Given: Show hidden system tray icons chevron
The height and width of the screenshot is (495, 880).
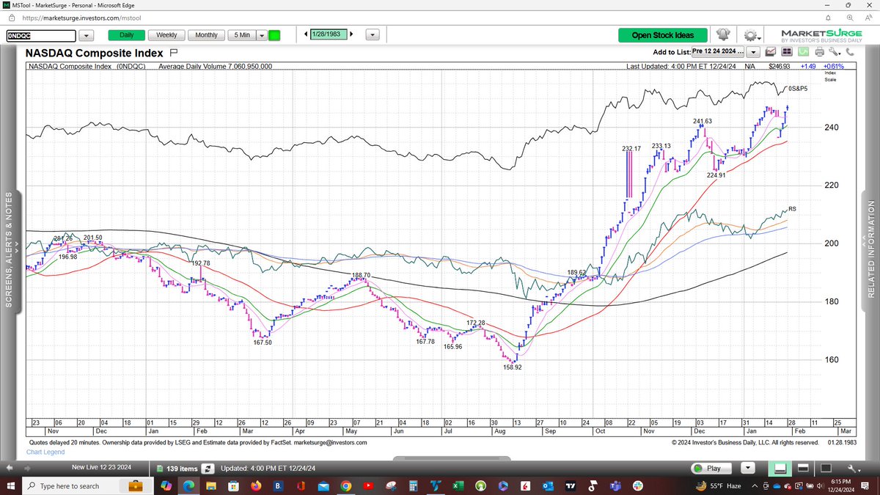Looking at the screenshot, I should pyautogui.click(x=754, y=485).
